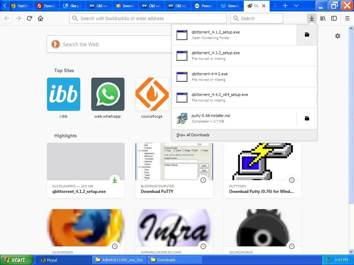Click the history clock on Download PuTTY card

tap(203, 180)
